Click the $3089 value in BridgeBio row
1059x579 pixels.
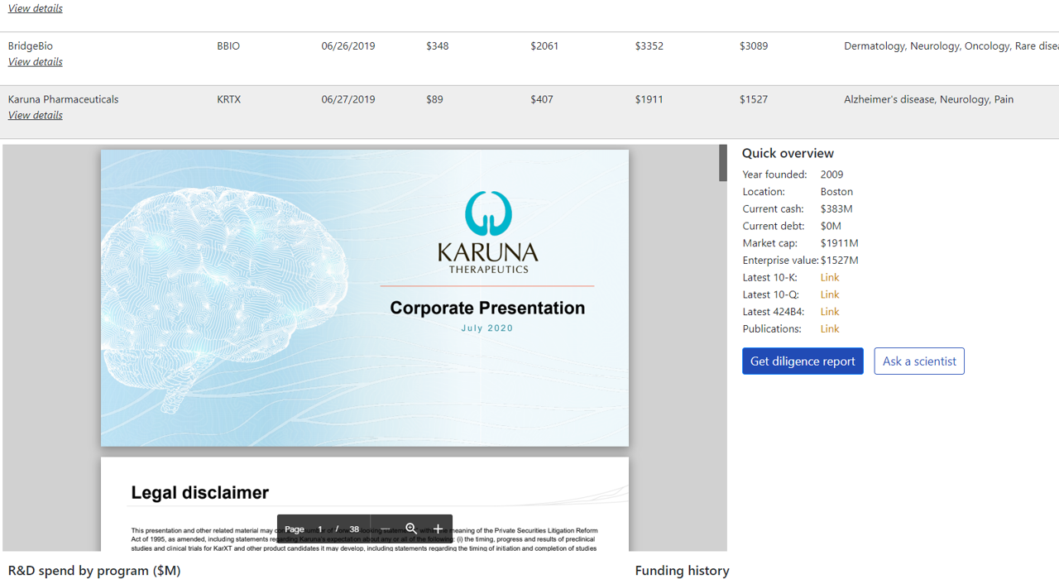coord(754,46)
